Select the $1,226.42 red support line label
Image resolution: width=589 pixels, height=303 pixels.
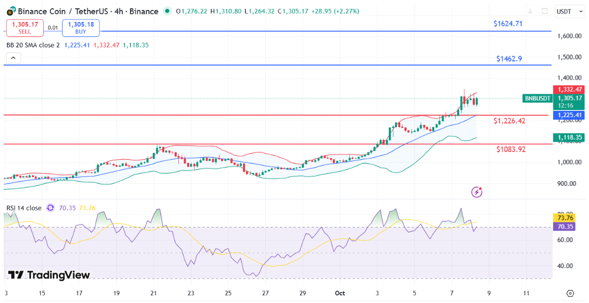(509, 121)
